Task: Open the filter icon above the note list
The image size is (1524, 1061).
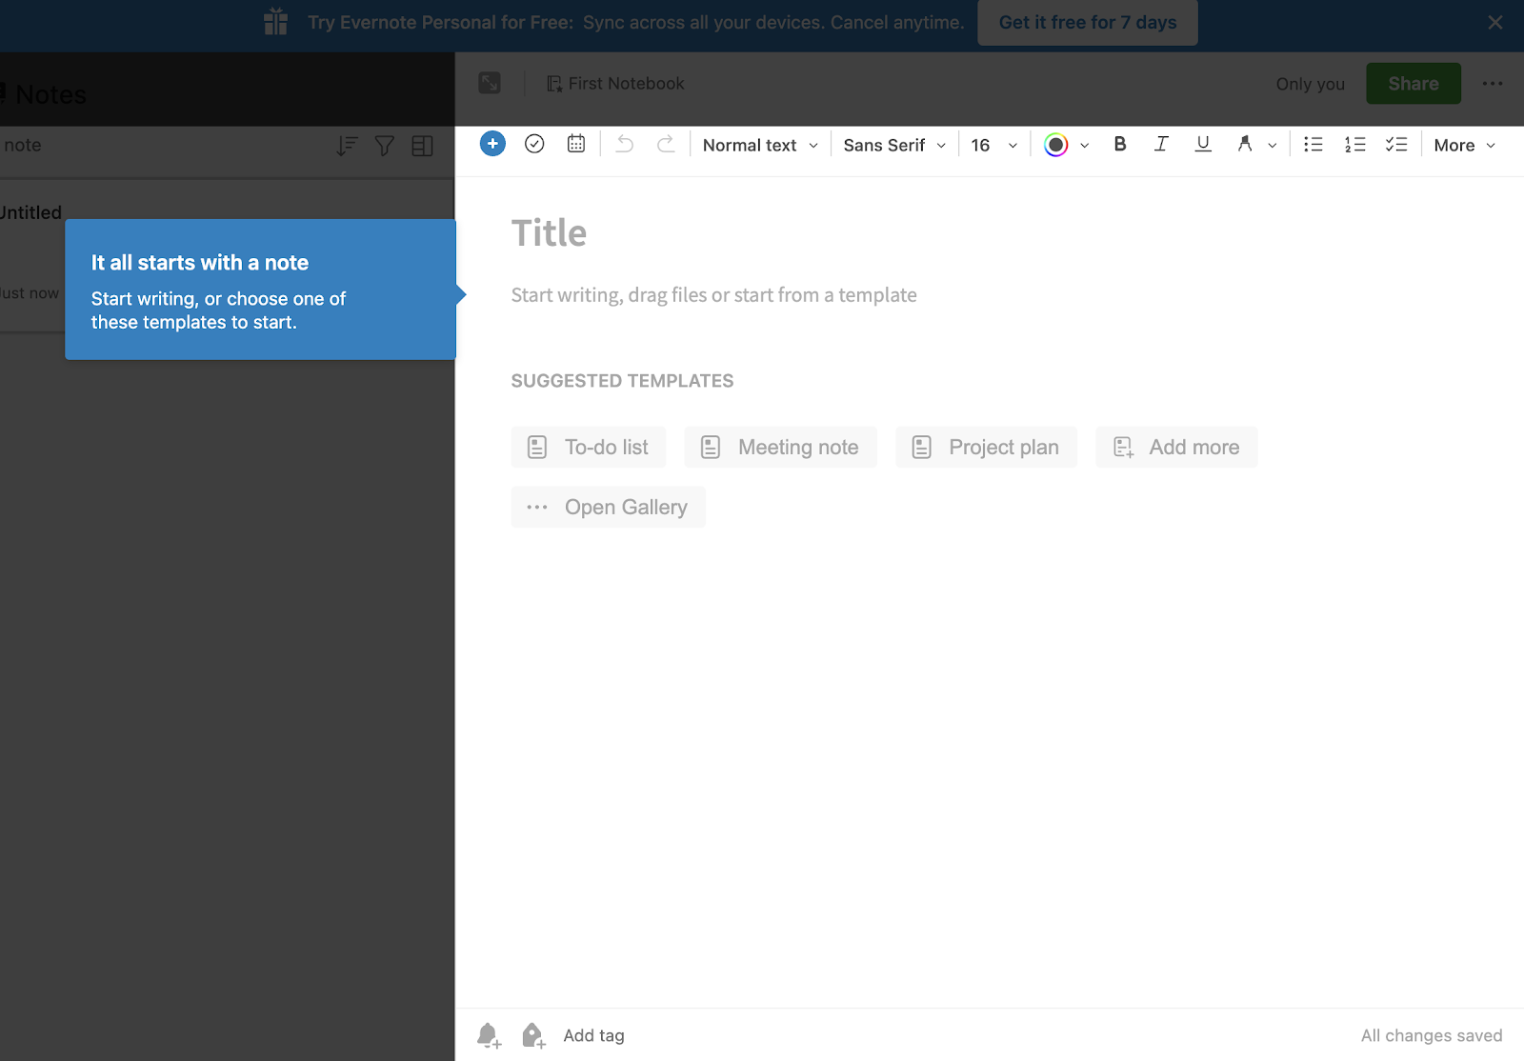Action: click(x=384, y=146)
